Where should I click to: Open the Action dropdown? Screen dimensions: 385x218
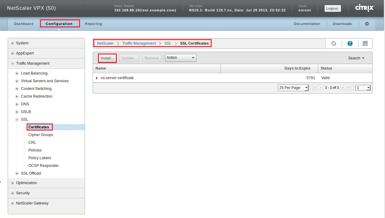click(181, 58)
